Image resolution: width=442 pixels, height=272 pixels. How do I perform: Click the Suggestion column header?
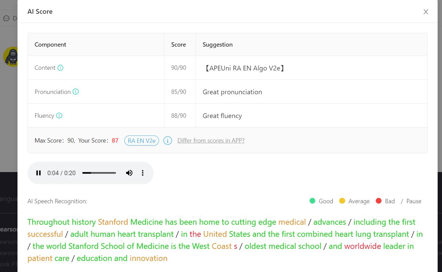coord(217,45)
